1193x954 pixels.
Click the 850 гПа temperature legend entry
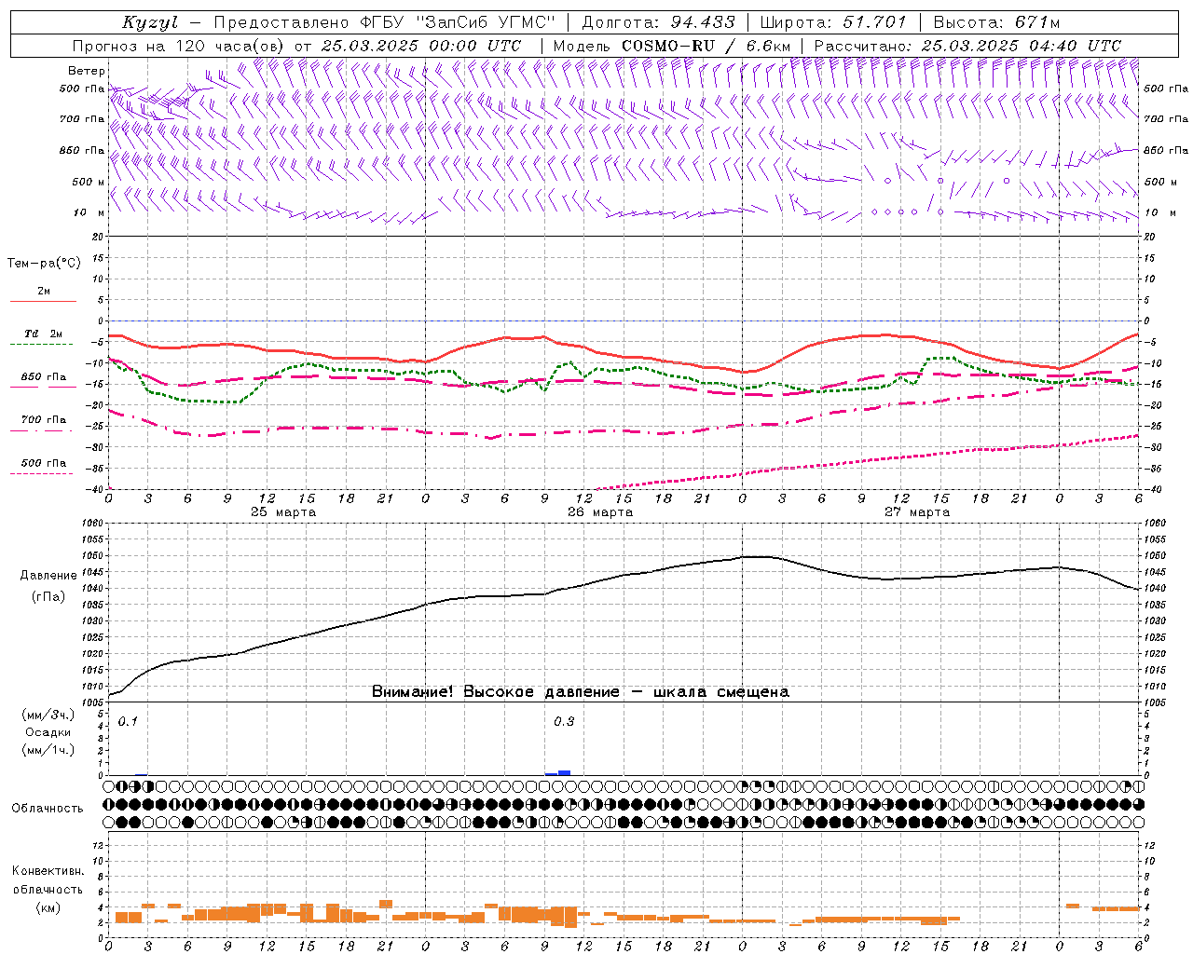click(x=43, y=376)
